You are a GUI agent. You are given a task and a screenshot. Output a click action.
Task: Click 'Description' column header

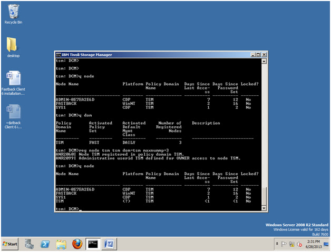pyautogui.click(x=206, y=123)
